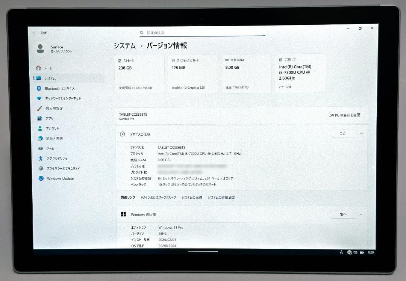The height and width of the screenshot is (281, 406).
Task: Click このPCの名前を変更 button
Action: pyautogui.click(x=344, y=115)
